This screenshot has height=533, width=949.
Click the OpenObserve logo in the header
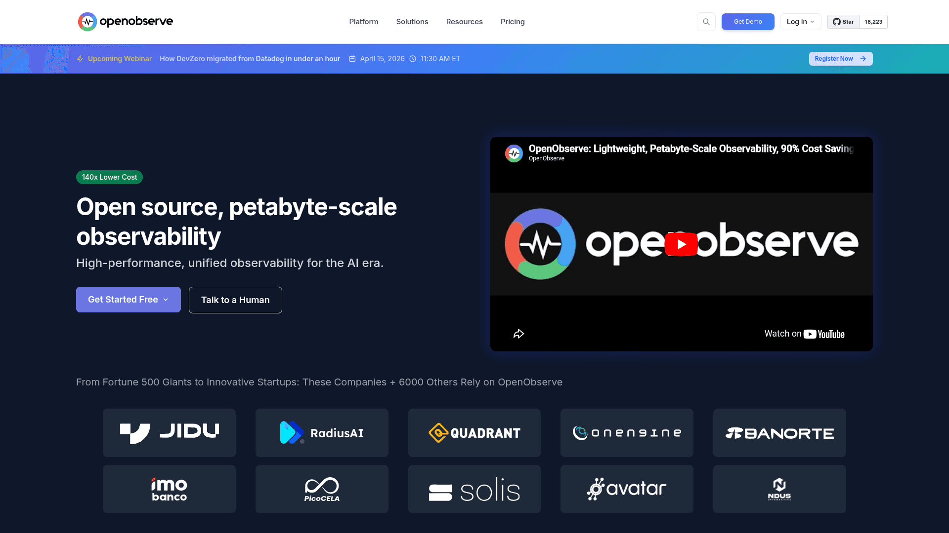click(x=125, y=21)
